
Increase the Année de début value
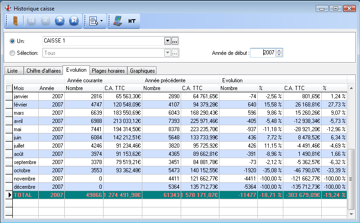pyautogui.click(x=279, y=51)
